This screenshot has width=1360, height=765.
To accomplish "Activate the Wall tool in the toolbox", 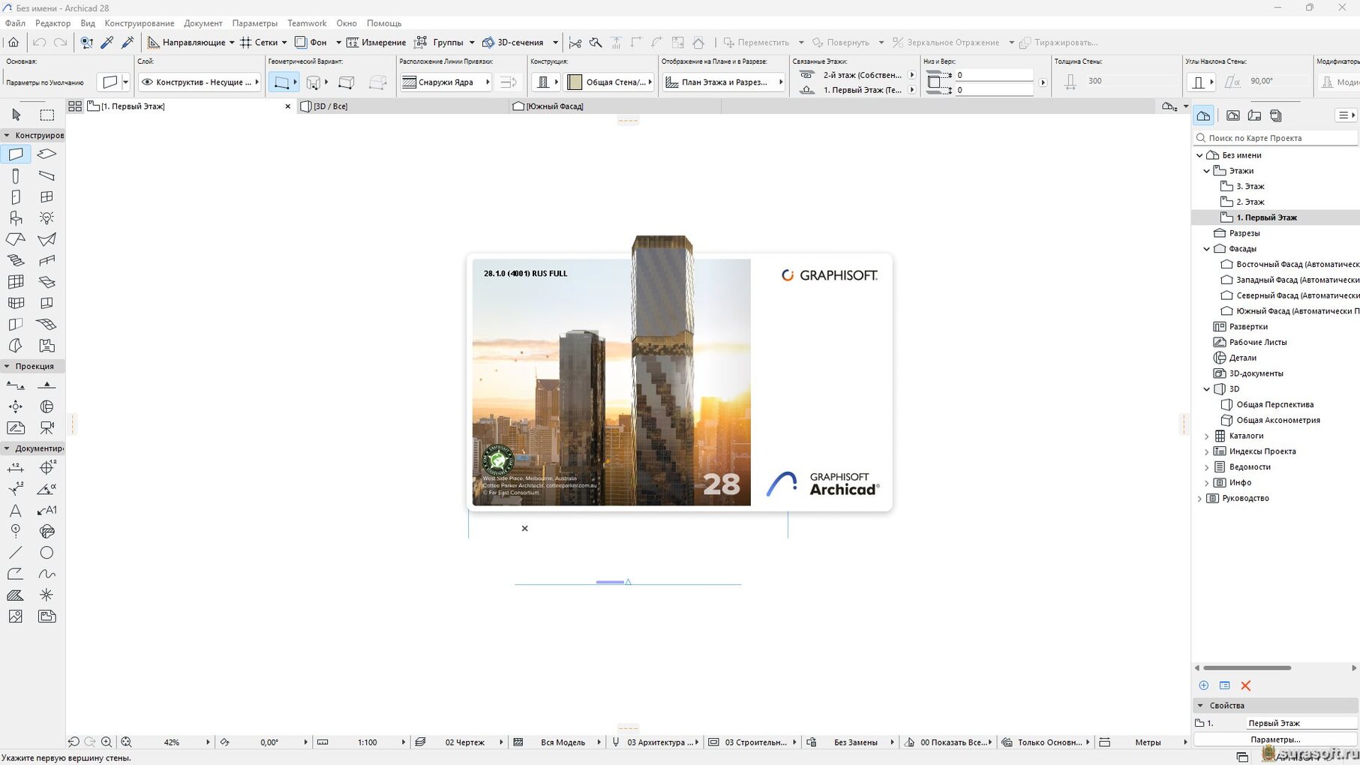I will 16,154.
